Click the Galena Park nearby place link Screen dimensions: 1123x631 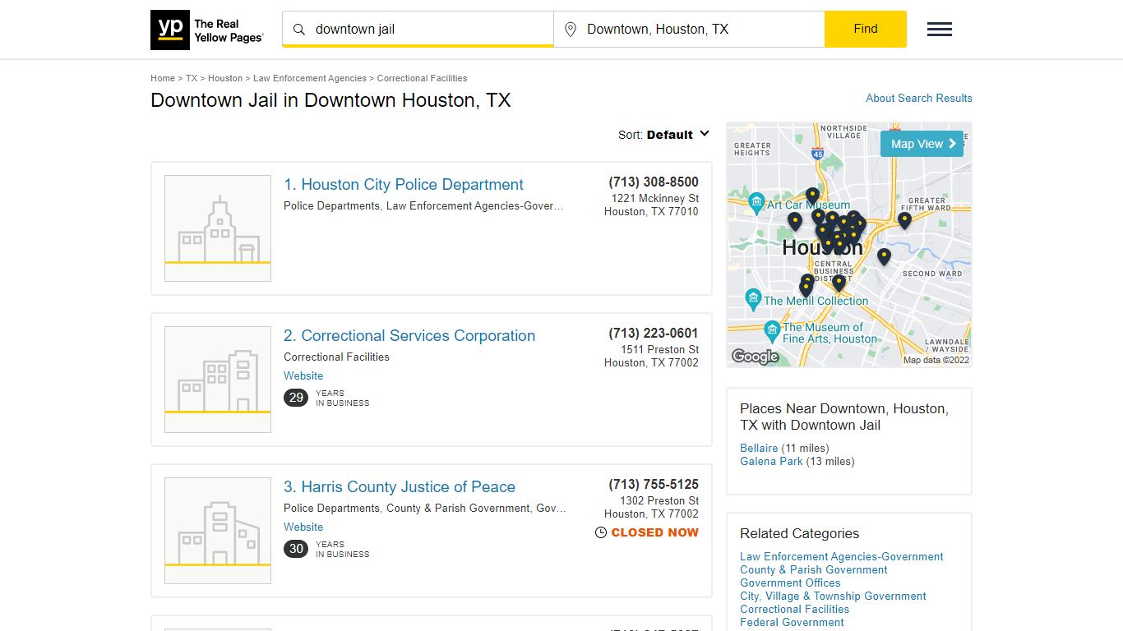click(x=771, y=461)
